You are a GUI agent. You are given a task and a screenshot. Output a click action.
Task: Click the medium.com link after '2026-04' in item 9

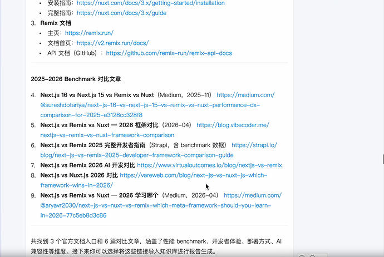[x=253, y=195]
